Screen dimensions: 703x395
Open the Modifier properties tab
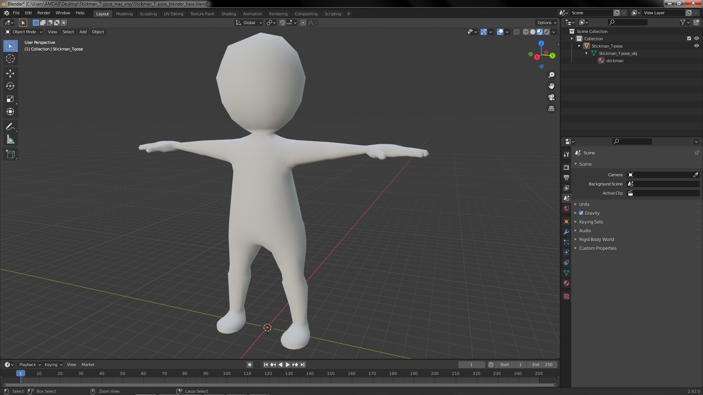566,232
